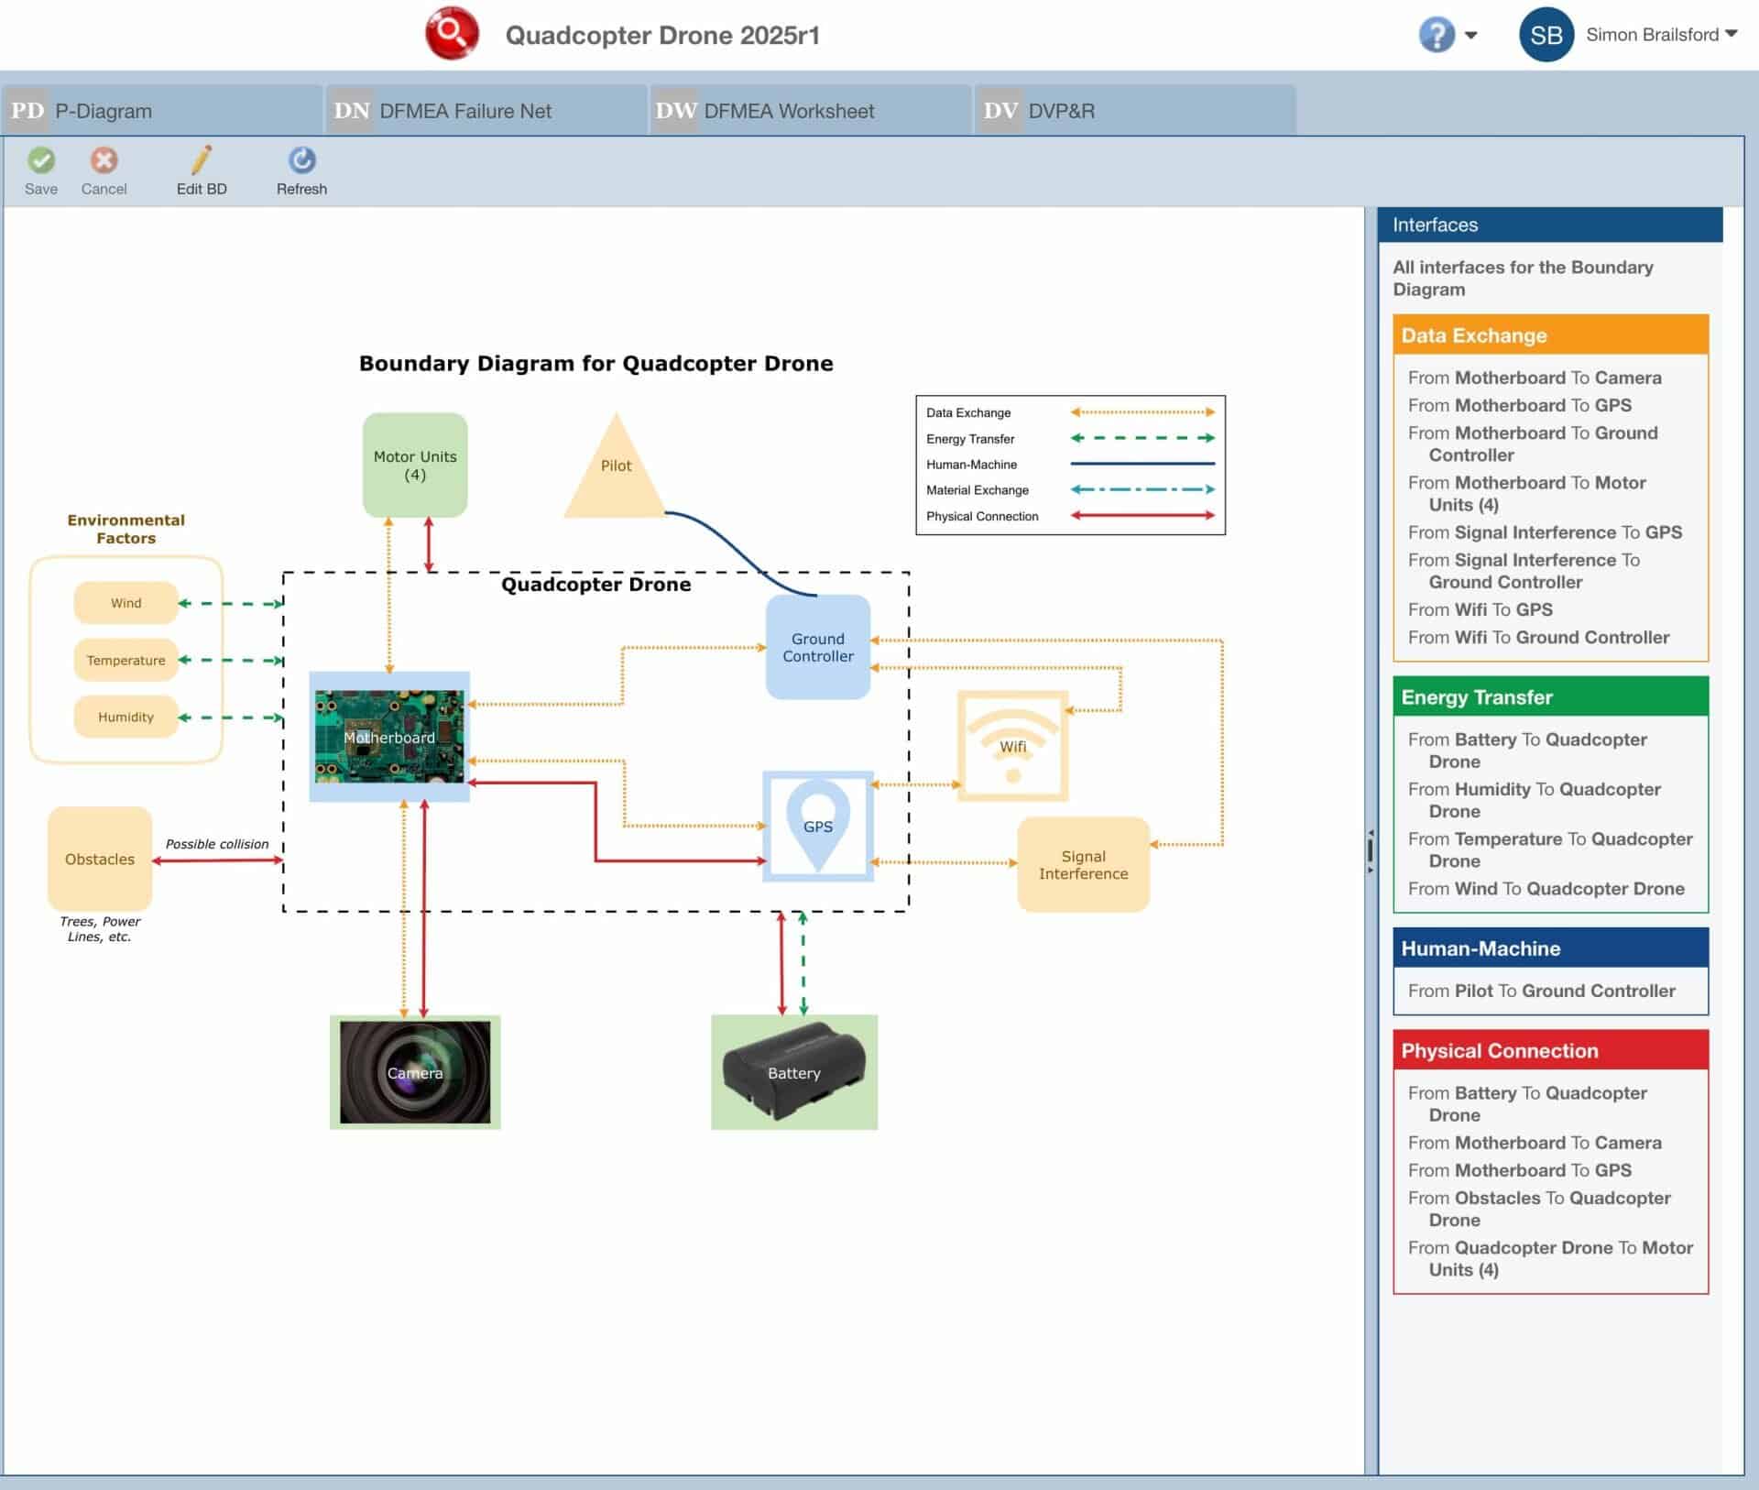The width and height of the screenshot is (1759, 1490).
Task: Open the Help question mark icon
Action: point(1437,35)
